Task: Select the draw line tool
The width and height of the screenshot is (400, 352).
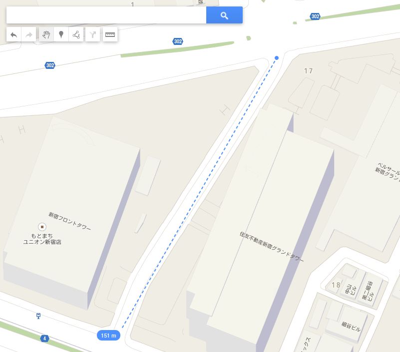Action: click(76, 34)
